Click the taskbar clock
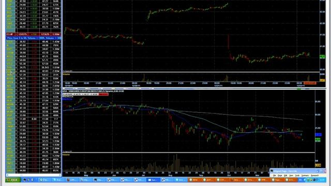The height and width of the screenshot is (186, 331). pos(322,180)
